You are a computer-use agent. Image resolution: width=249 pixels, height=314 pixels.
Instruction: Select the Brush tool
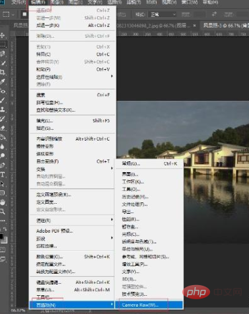click(x=3, y=100)
